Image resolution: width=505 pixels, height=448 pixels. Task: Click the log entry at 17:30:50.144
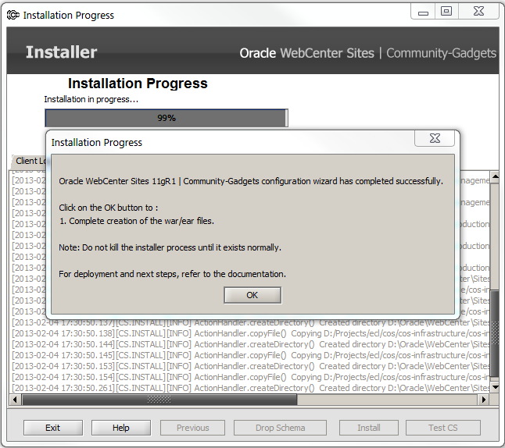(x=251, y=344)
